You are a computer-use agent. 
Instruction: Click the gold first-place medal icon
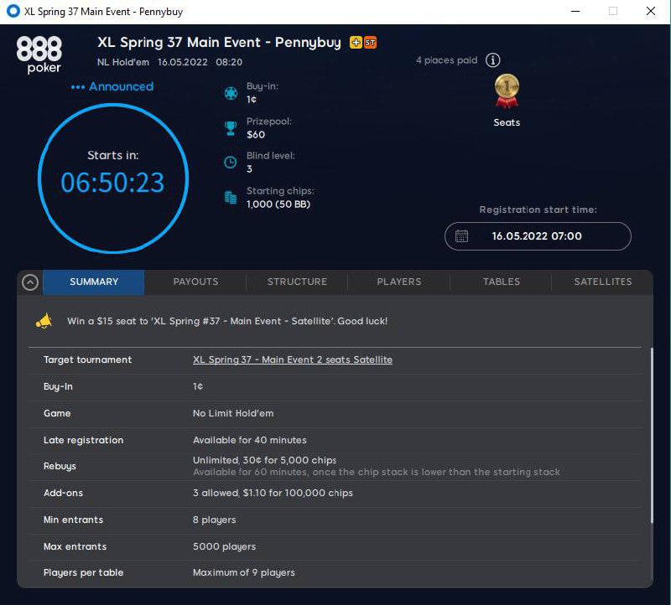[x=507, y=90]
